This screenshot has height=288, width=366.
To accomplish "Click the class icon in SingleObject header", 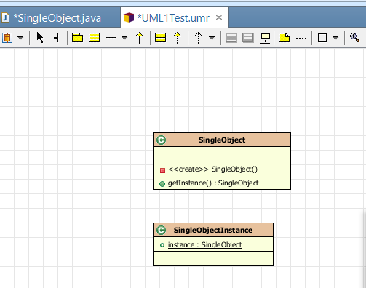I will point(162,140).
